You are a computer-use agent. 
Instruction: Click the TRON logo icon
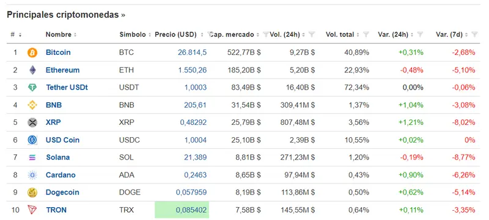coord(32,210)
